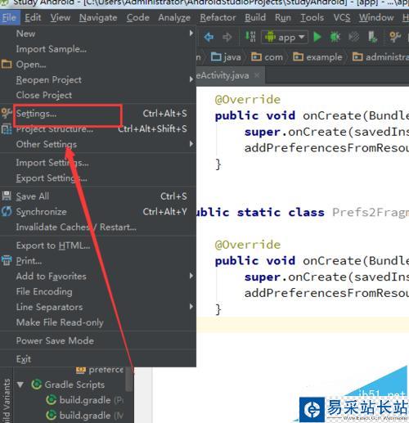Click the project tree vertical scrollbar
Screen dimensions: 409x423
pyautogui.click(x=130, y=380)
